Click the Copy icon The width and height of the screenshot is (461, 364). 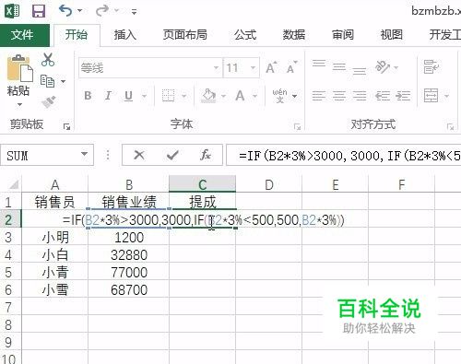point(47,81)
